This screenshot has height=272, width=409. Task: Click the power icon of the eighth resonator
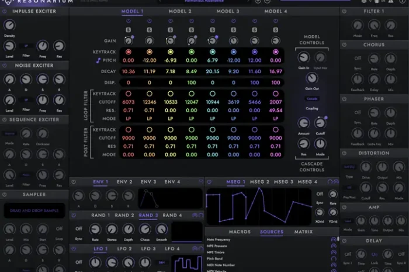click(275, 21)
